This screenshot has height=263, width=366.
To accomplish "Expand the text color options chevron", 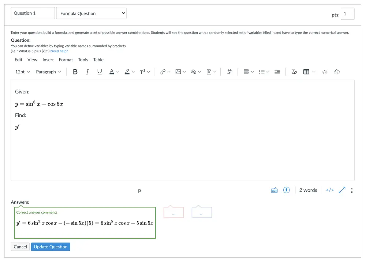I will (x=118, y=72).
